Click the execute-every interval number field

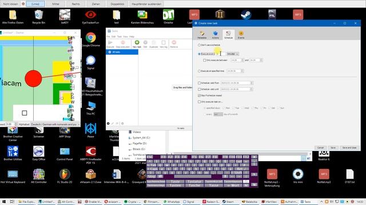point(221,54)
